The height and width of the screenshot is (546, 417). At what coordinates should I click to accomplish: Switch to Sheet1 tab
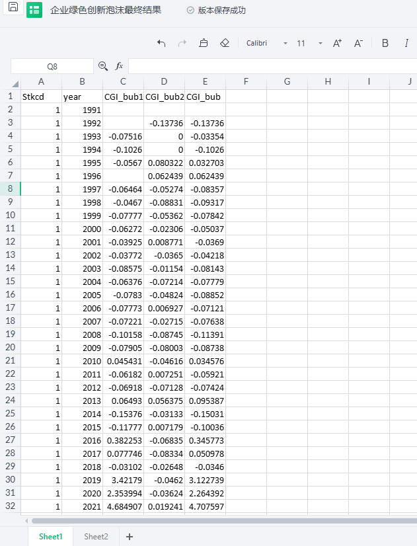50,537
